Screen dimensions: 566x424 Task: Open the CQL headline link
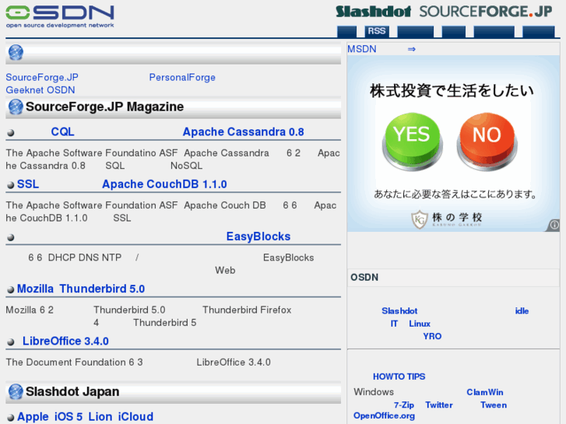[x=62, y=131]
